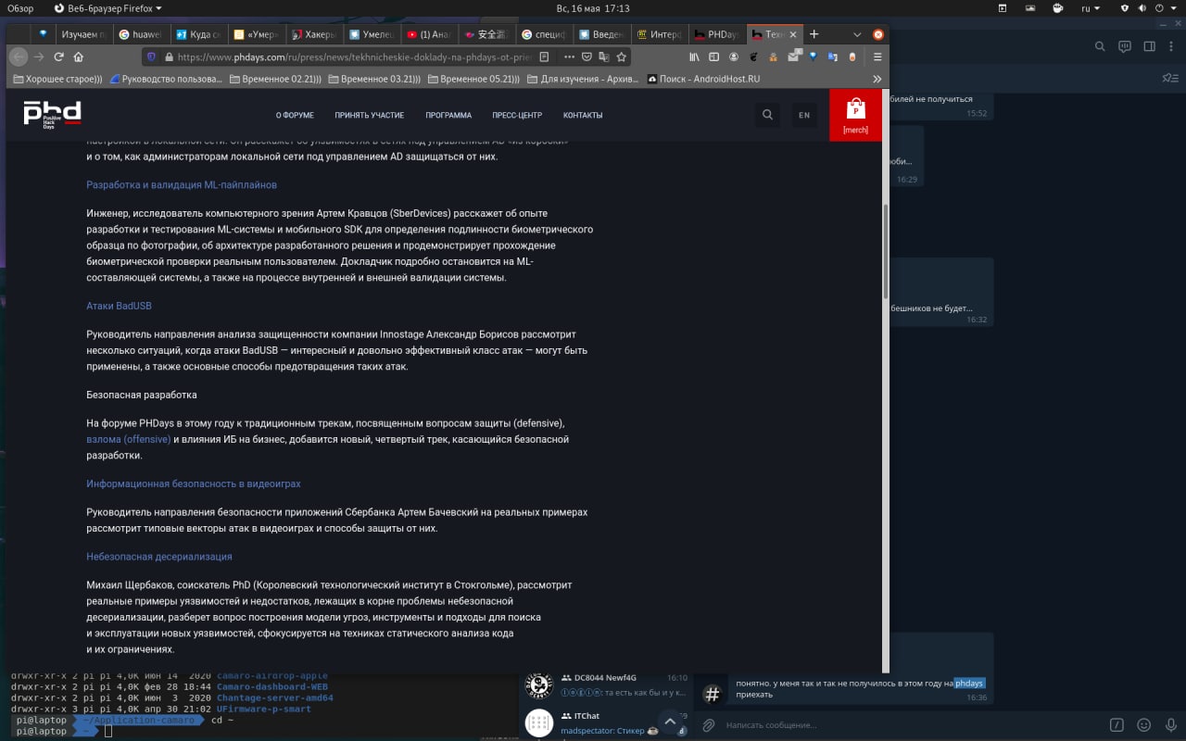Toggle reader view in address bar
1186x741 pixels.
(x=544, y=57)
